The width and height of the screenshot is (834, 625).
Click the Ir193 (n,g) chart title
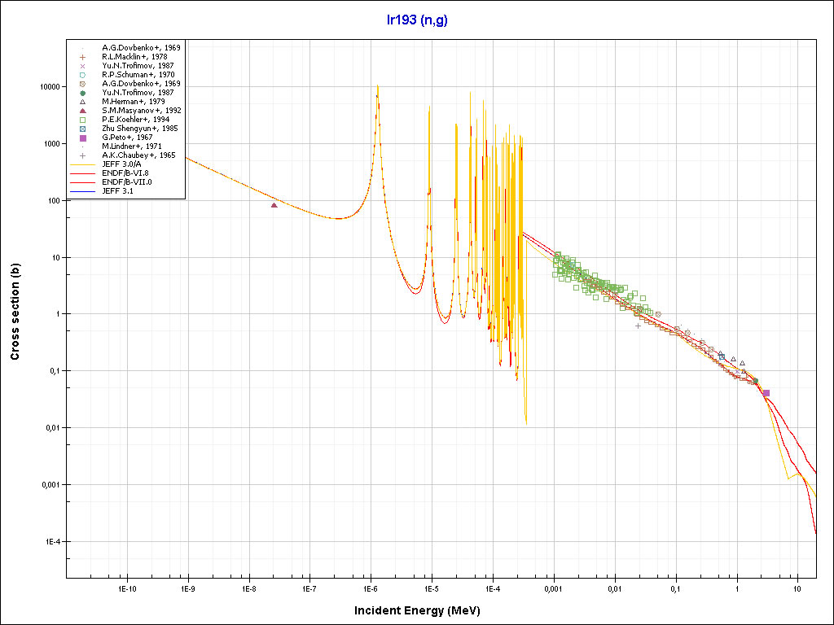[x=417, y=20]
